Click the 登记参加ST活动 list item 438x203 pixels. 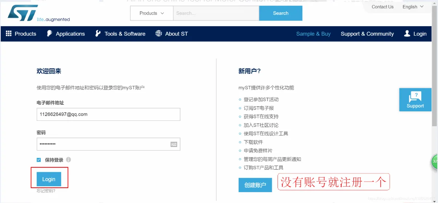[261, 99]
